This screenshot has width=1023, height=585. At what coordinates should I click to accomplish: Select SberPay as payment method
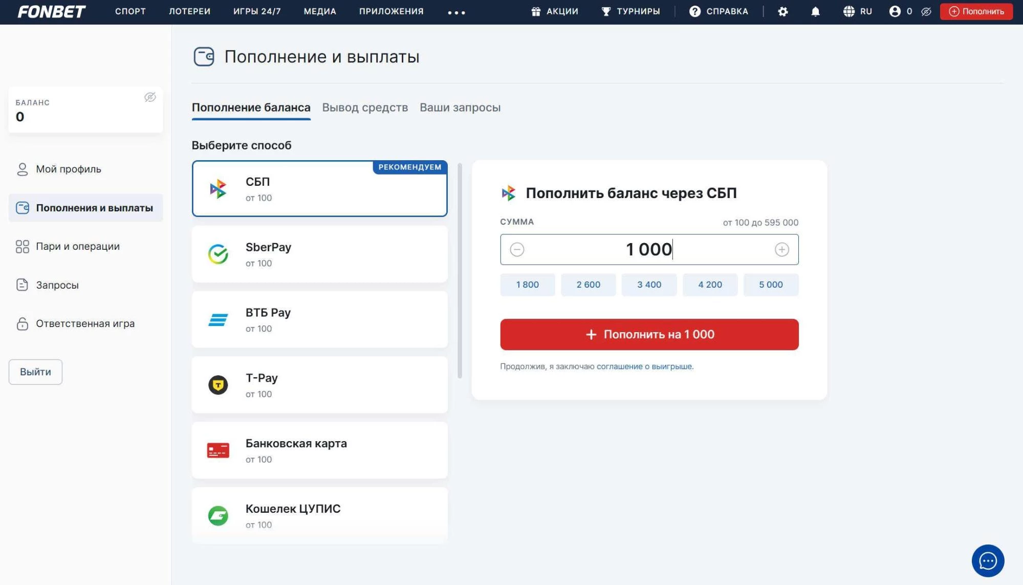coord(319,254)
